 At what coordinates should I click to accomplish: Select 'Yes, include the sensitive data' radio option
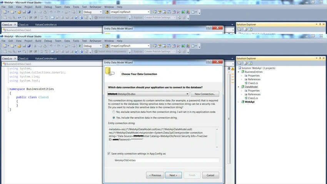tap(113, 118)
